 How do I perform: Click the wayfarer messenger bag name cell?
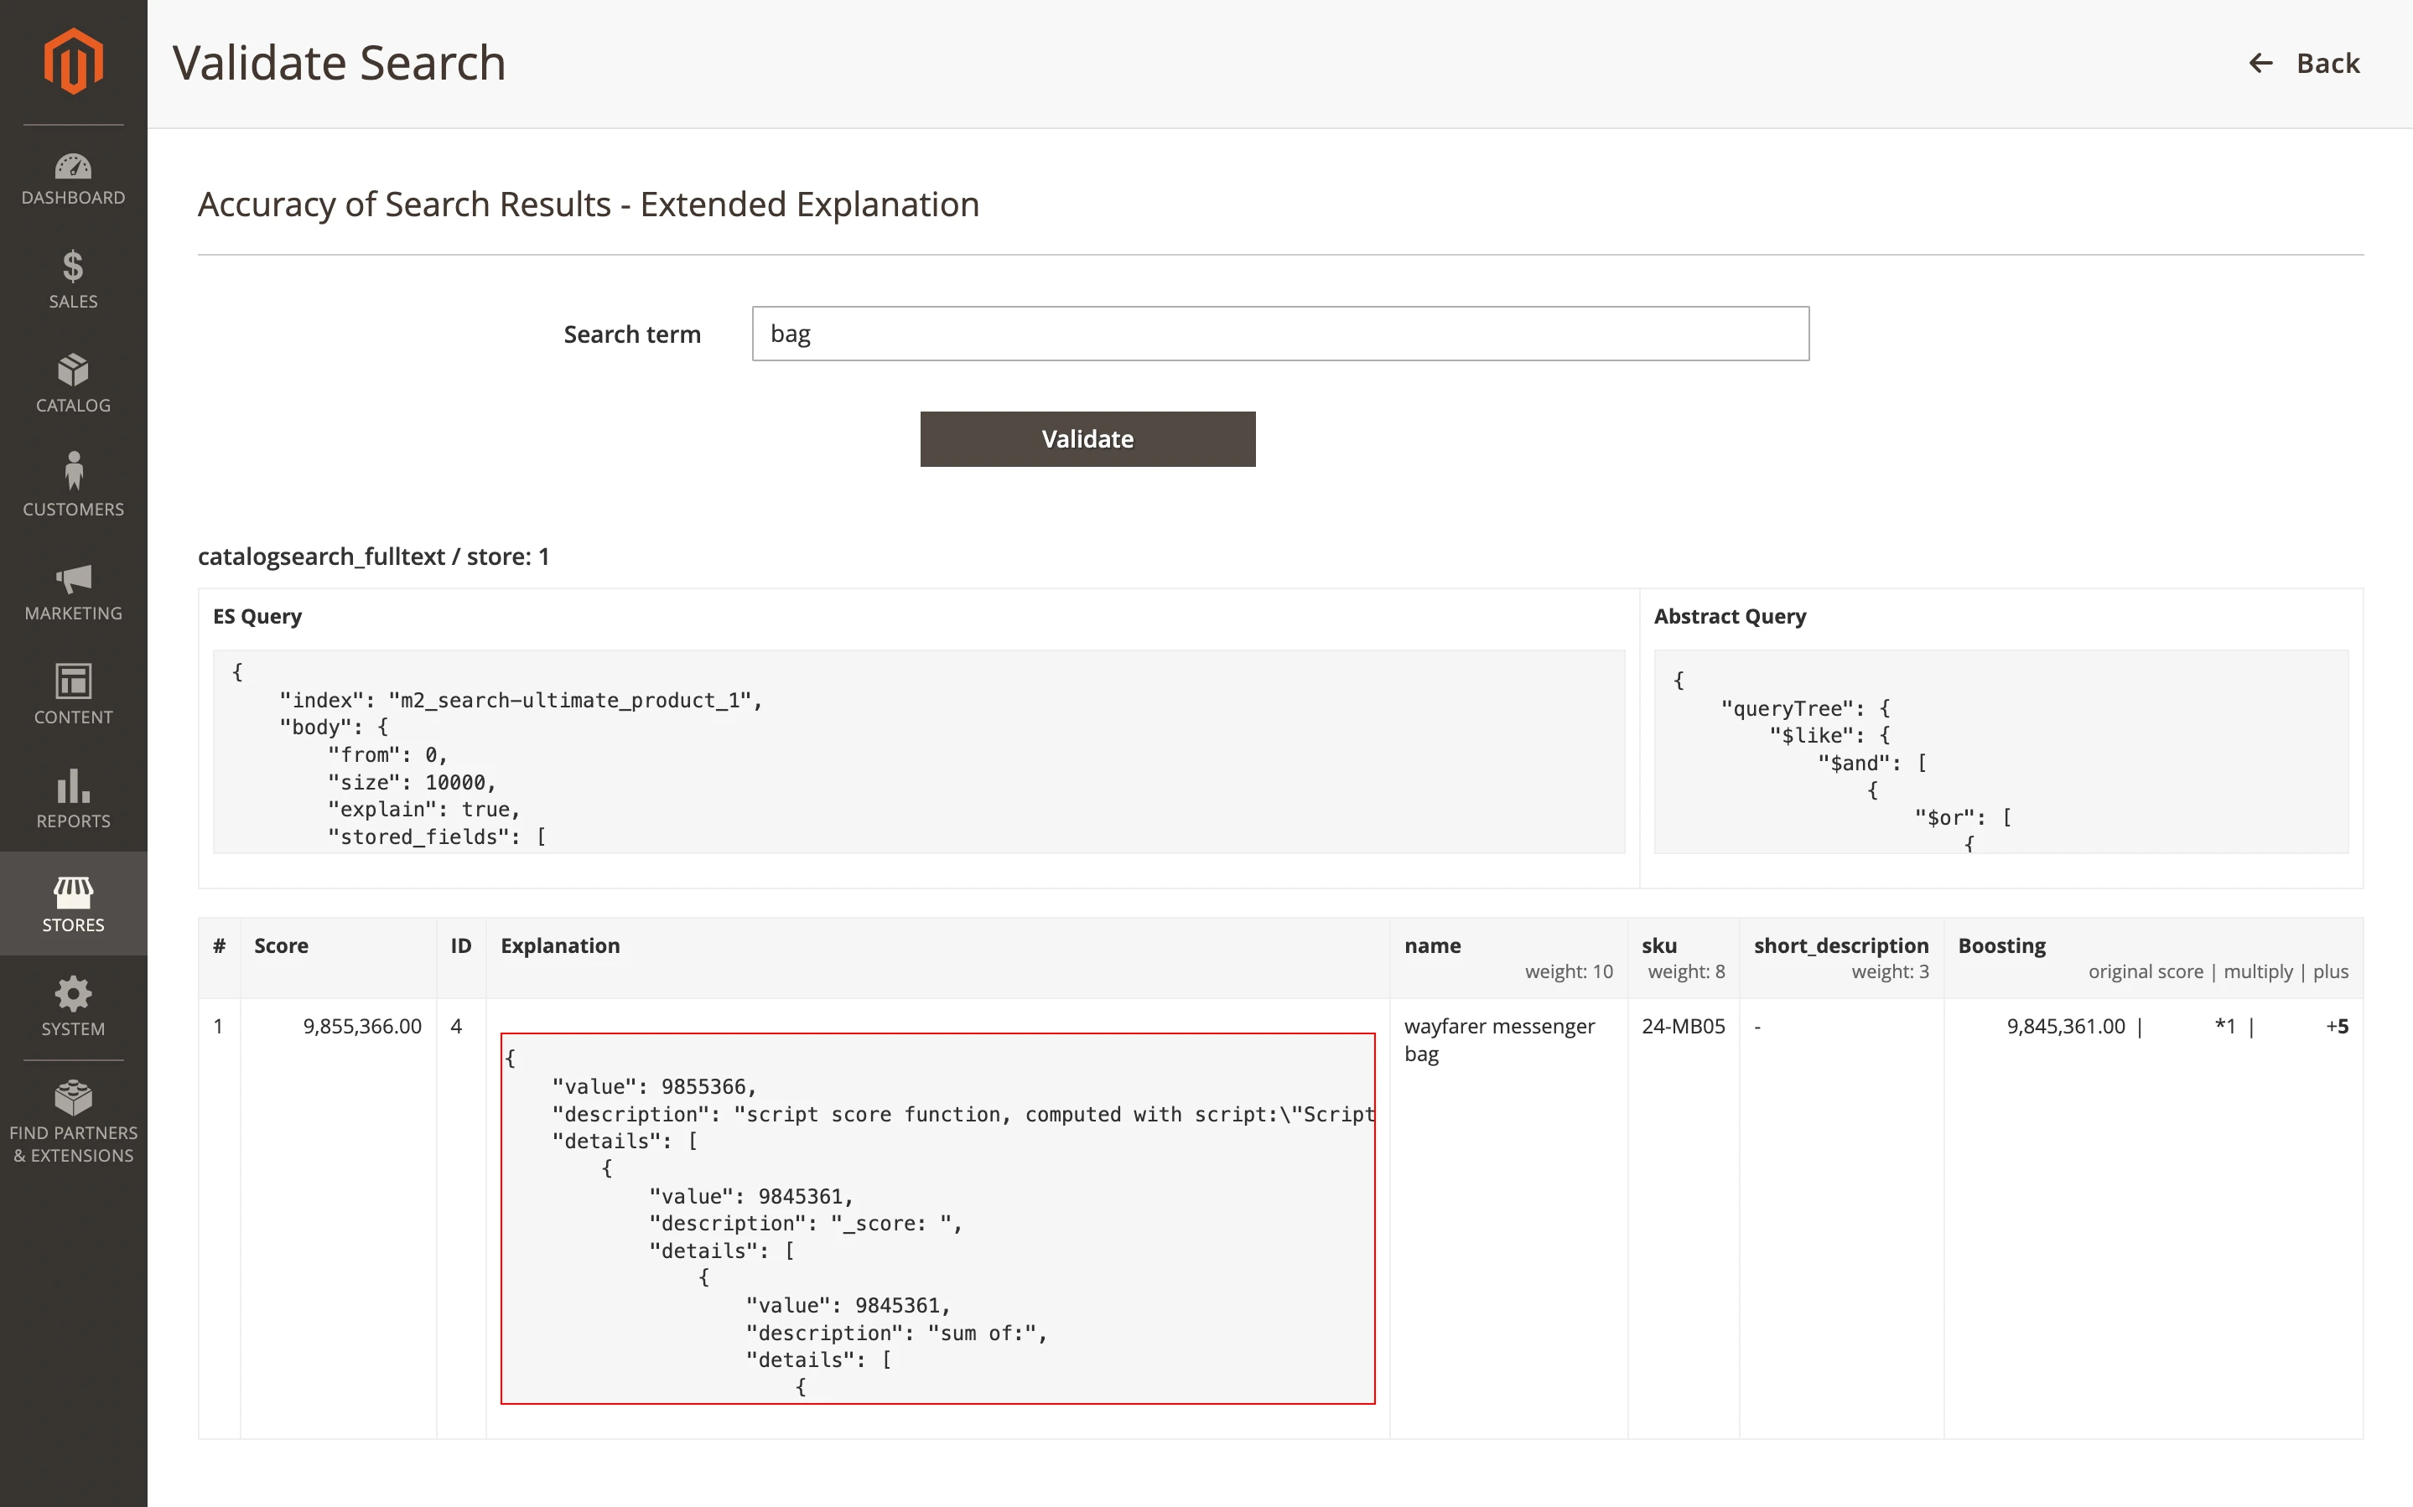(1499, 1039)
